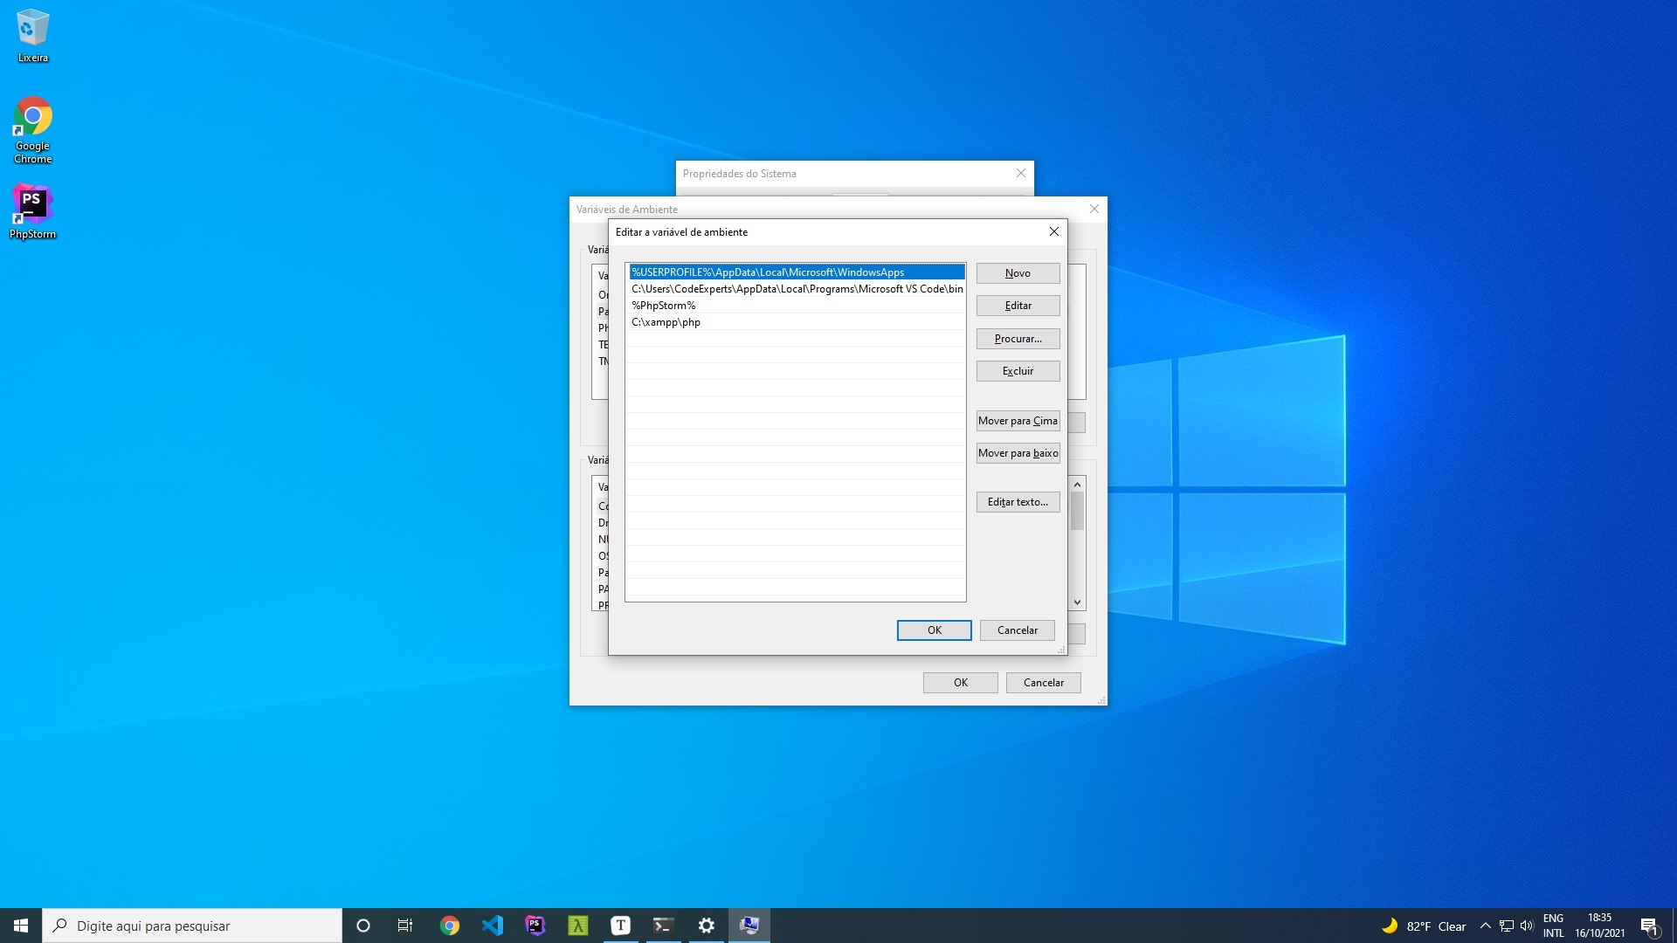Click the Novo button
Screen dimensions: 1677x943
[x=1018, y=273]
